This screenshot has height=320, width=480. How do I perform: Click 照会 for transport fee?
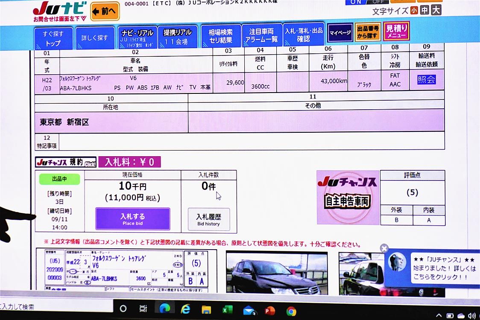click(x=426, y=80)
